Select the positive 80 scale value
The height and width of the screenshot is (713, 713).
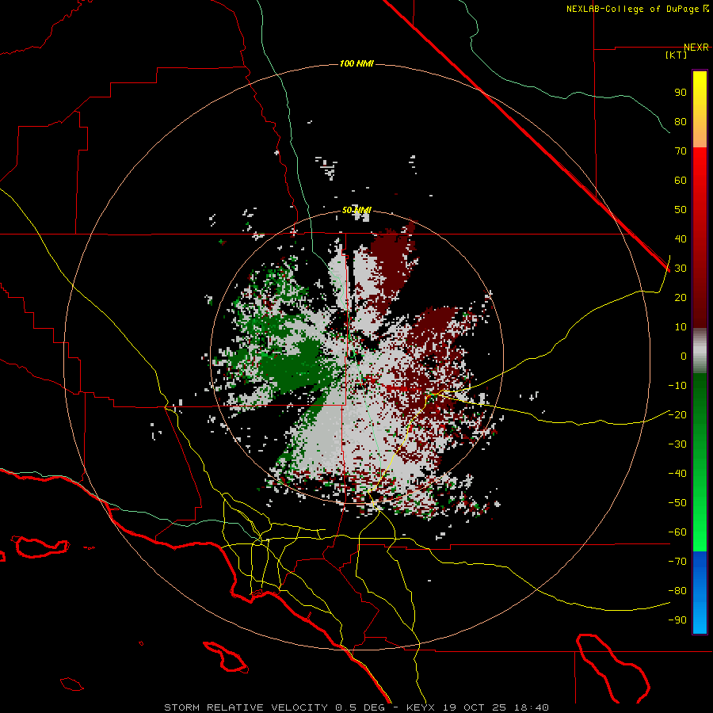click(681, 122)
